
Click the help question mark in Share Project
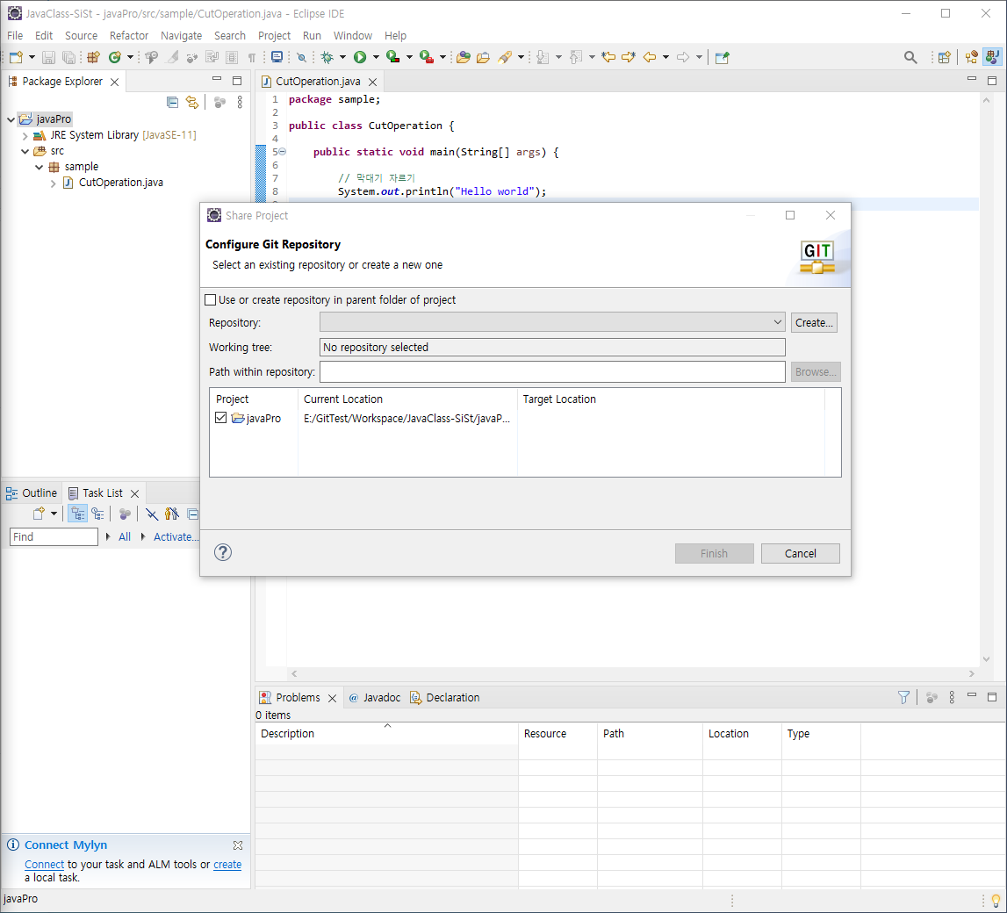click(223, 552)
